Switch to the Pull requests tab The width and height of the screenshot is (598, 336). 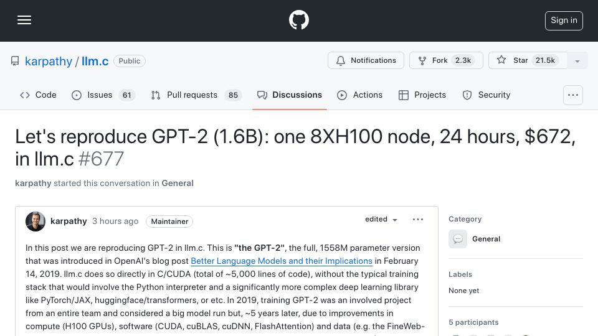pos(196,95)
